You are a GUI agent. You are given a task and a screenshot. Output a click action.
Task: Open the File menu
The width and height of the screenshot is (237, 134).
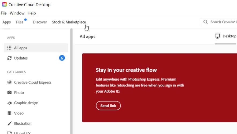pyautogui.click(x=4, y=13)
